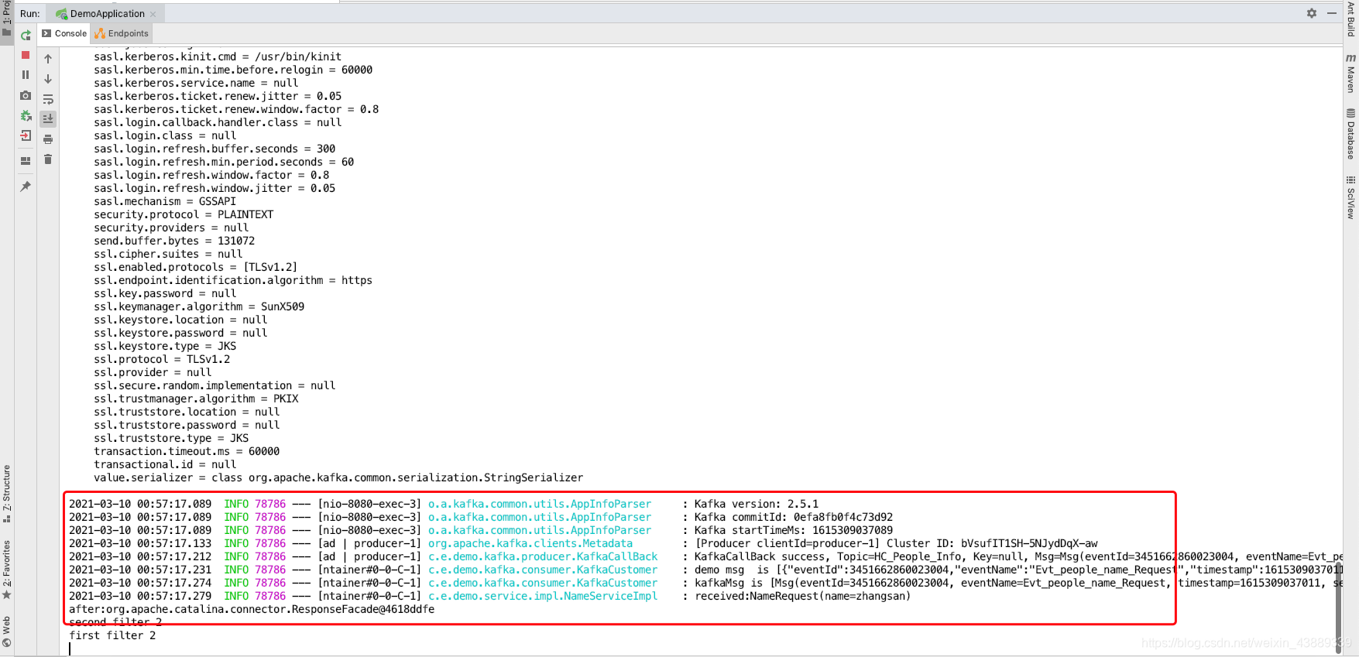Click the 'send.buffer.bytes = 131072' line
The height and width of the screenshot is (657, 1359).
click(x=174, y=241)
